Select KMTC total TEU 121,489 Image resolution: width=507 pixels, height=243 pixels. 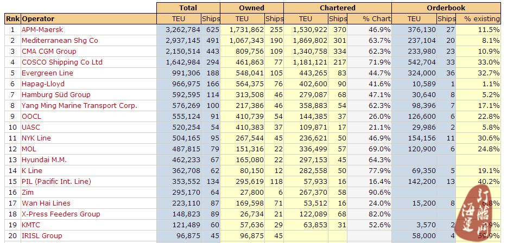[x=186, y=225]
